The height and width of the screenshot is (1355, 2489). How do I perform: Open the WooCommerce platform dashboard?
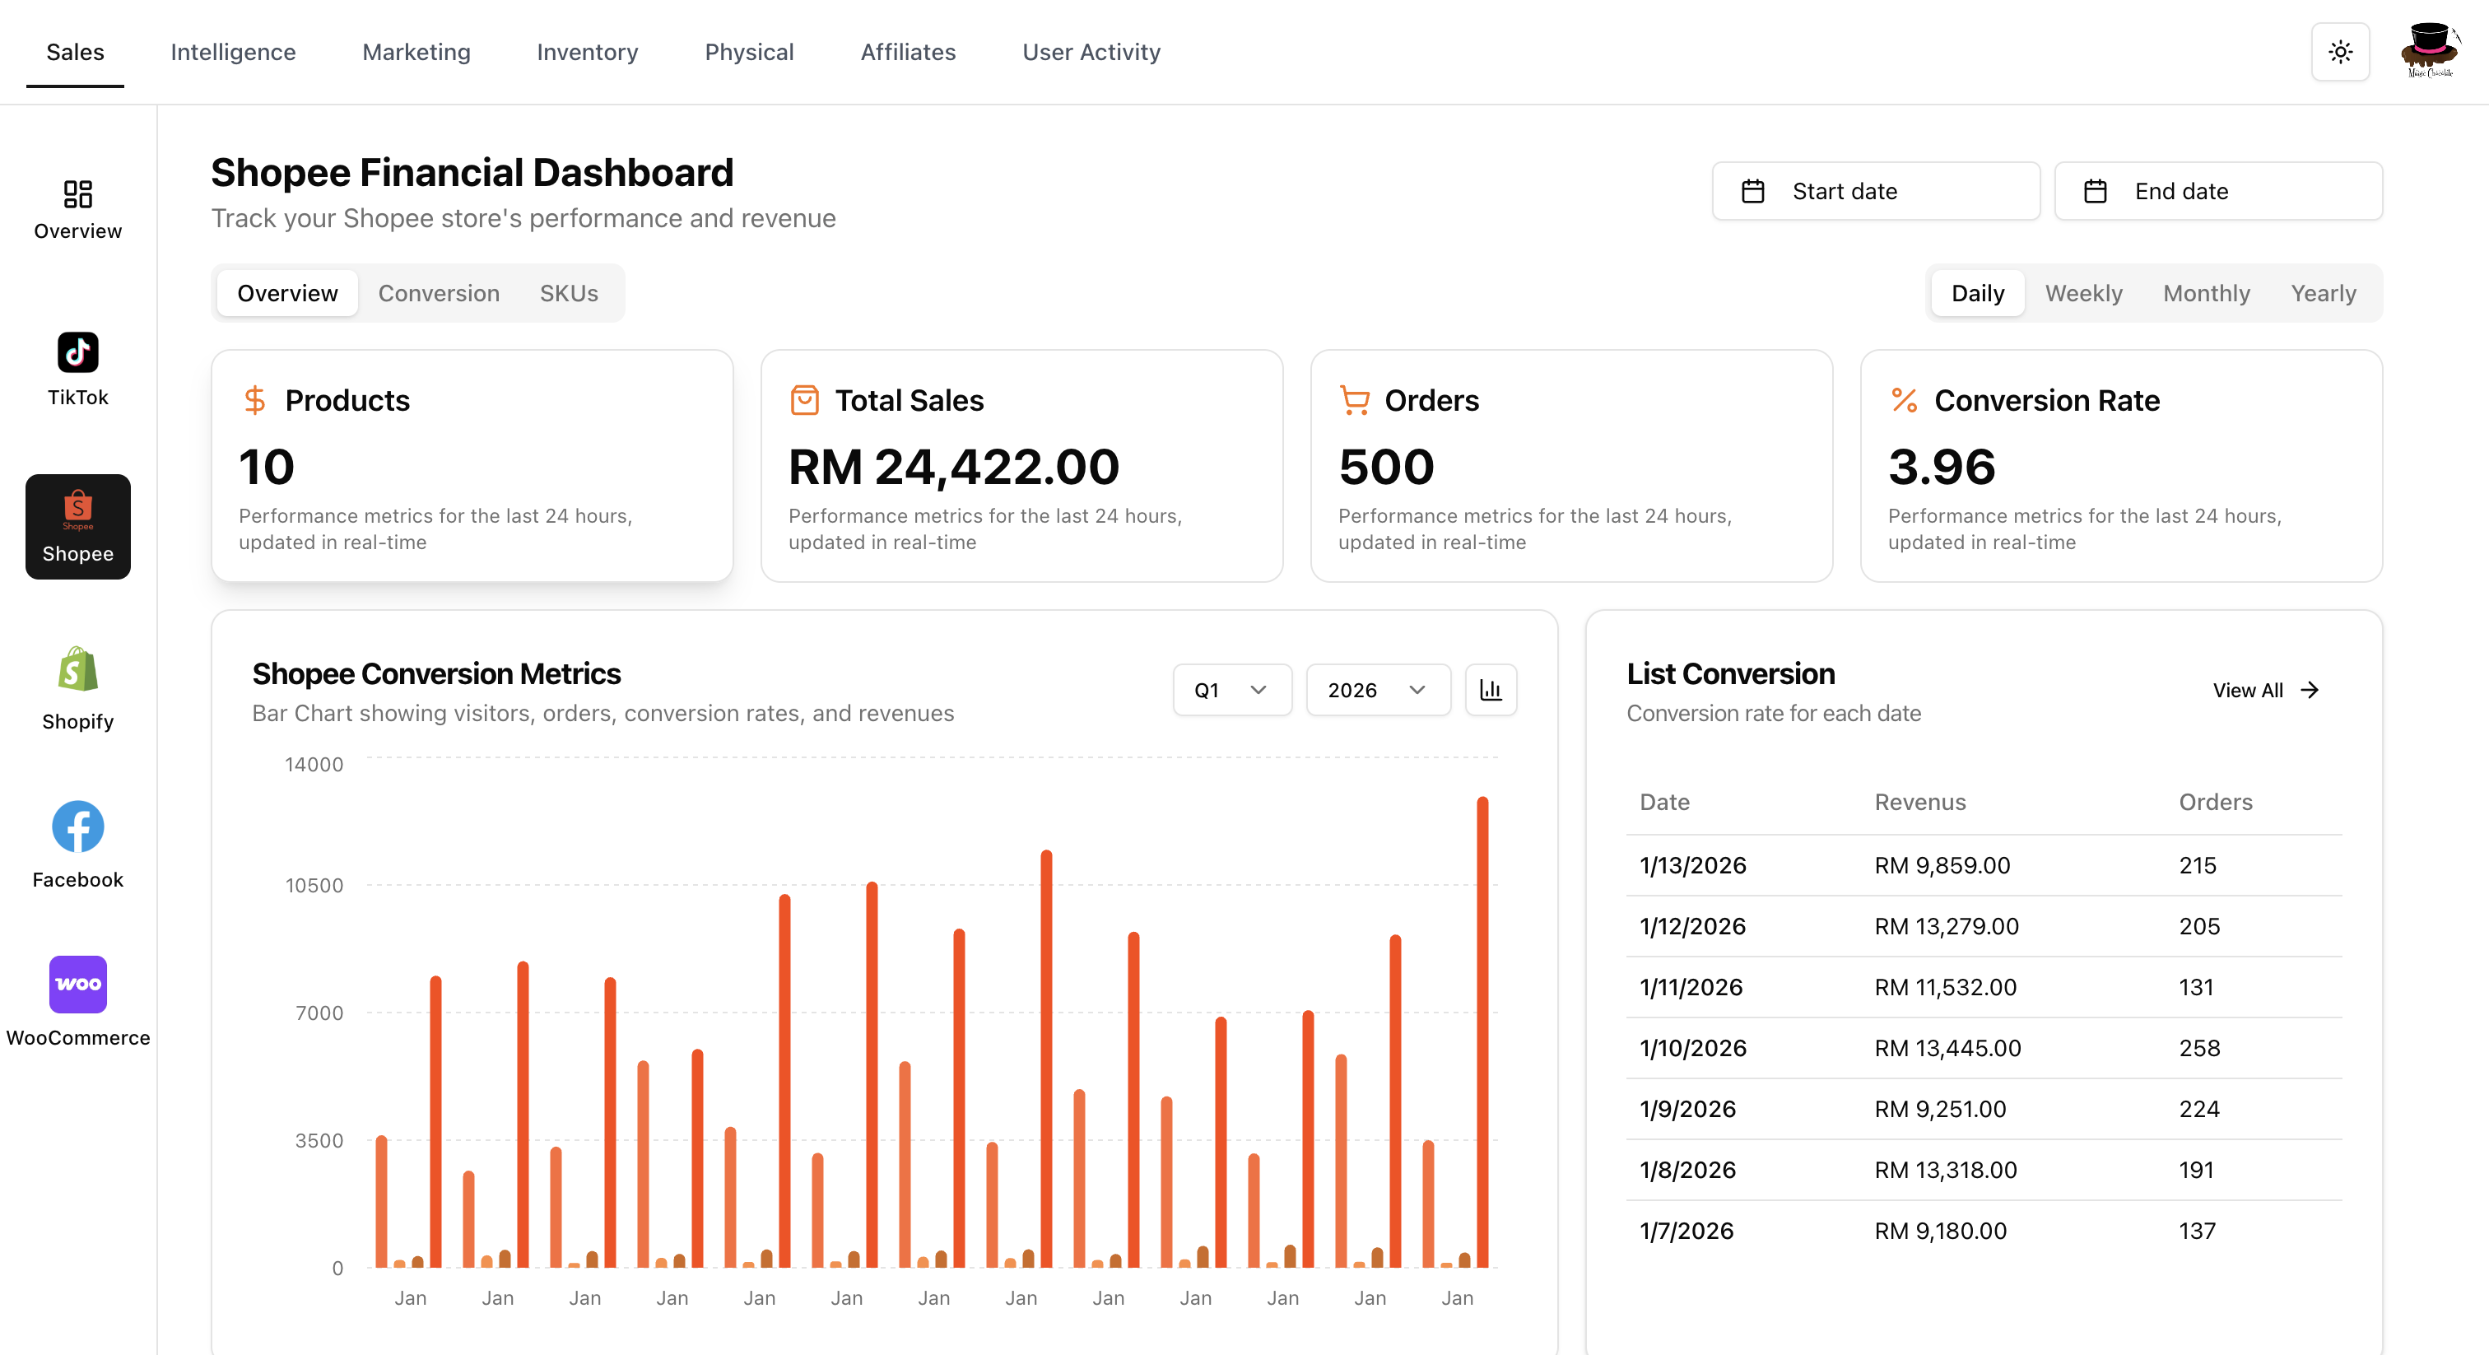(77, 984)
